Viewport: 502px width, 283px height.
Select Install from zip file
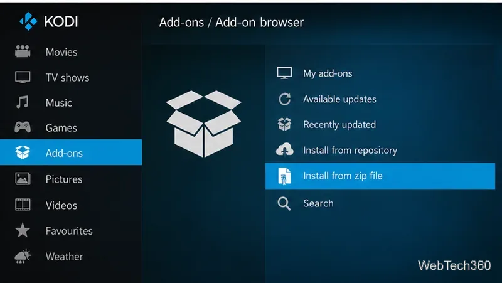pos(380,176)
